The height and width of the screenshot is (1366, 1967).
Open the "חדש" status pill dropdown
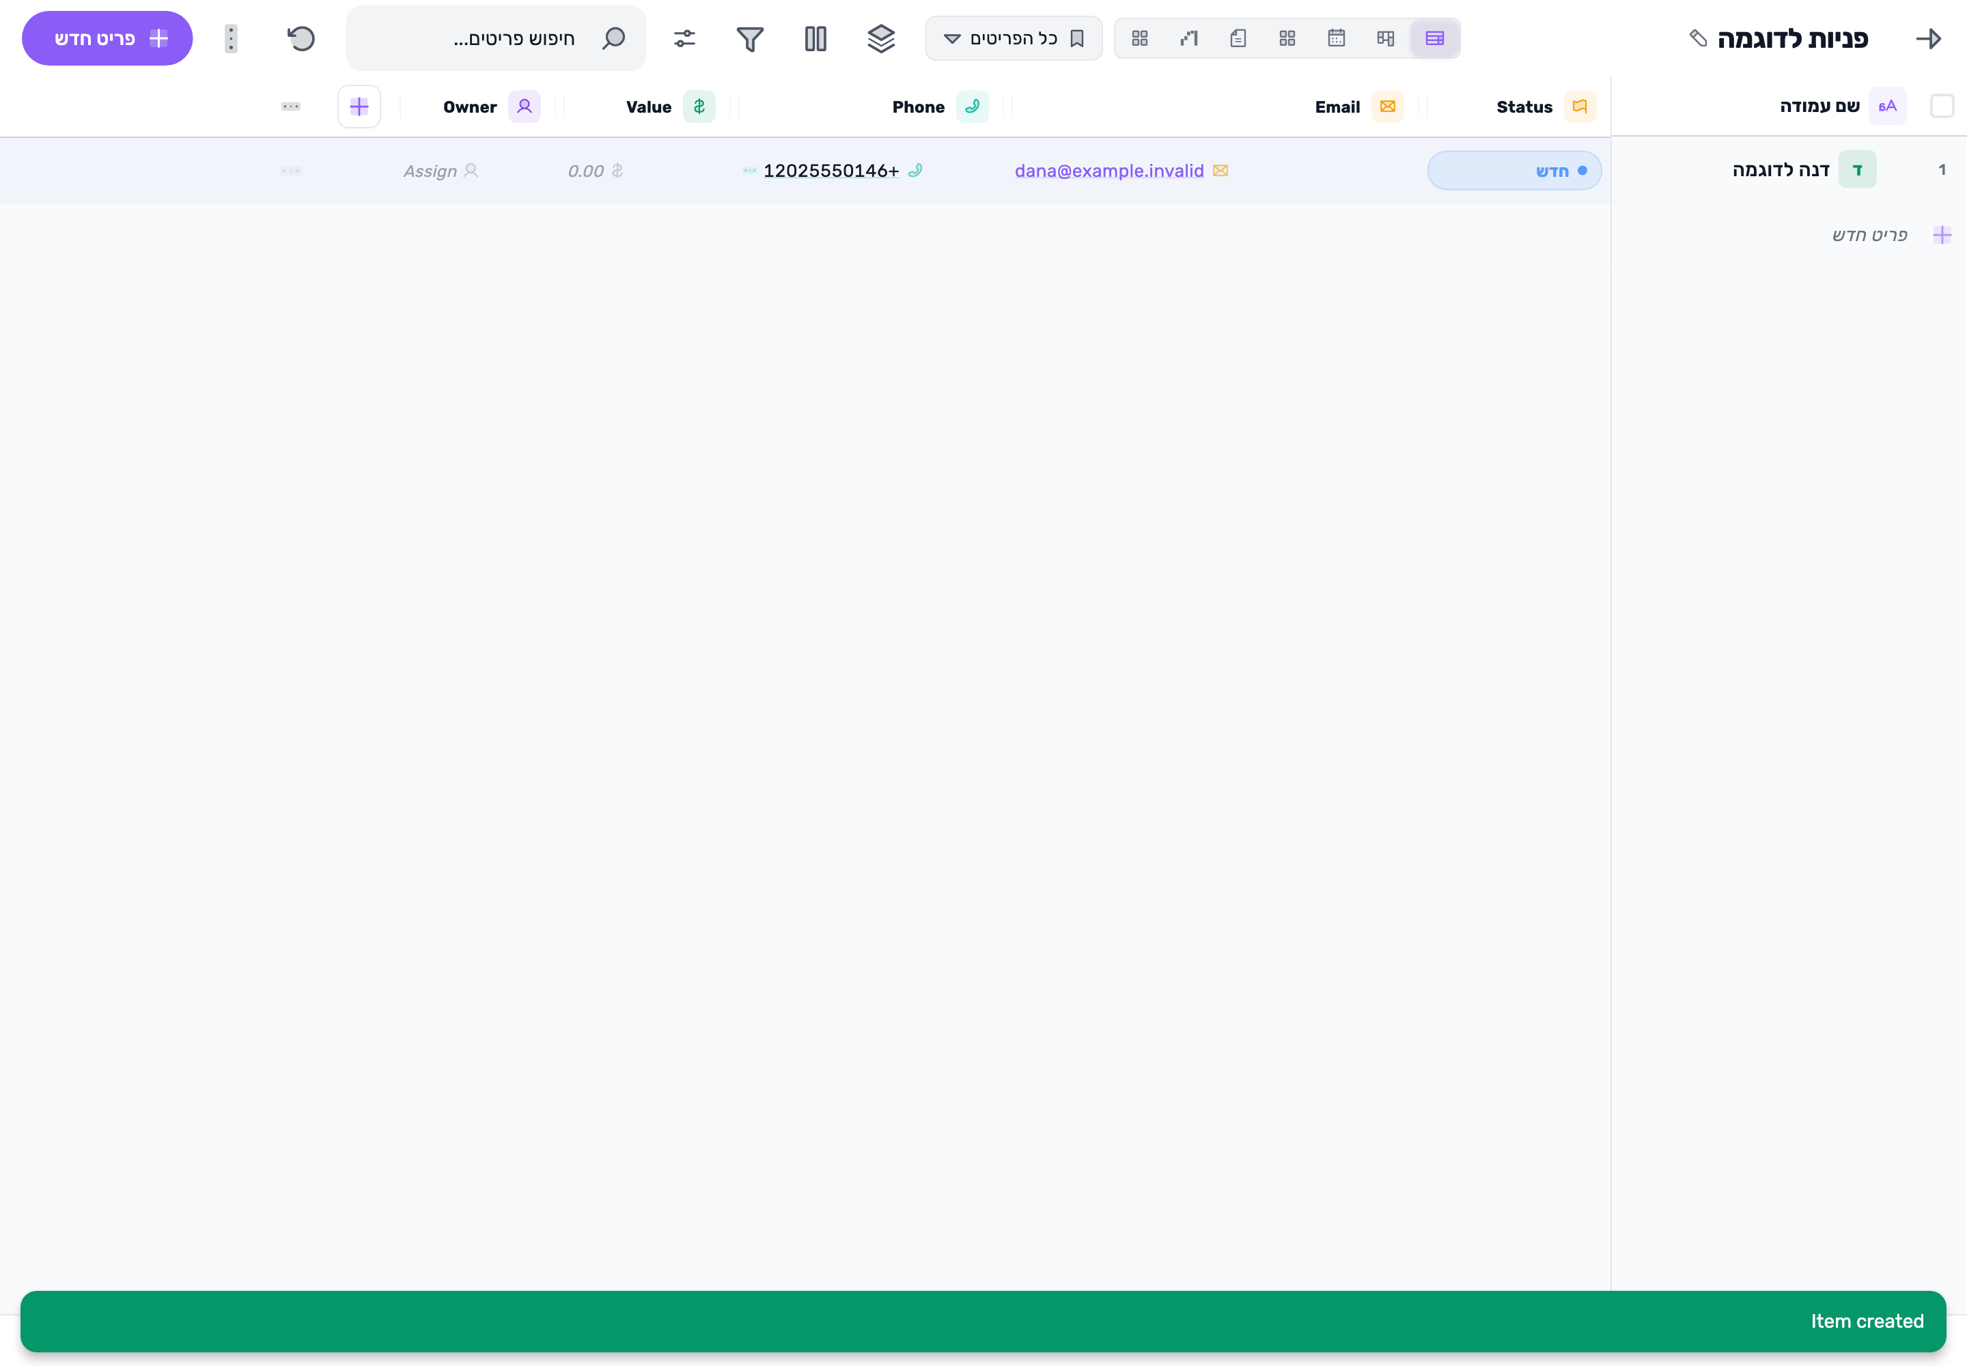pos(1514,171)
